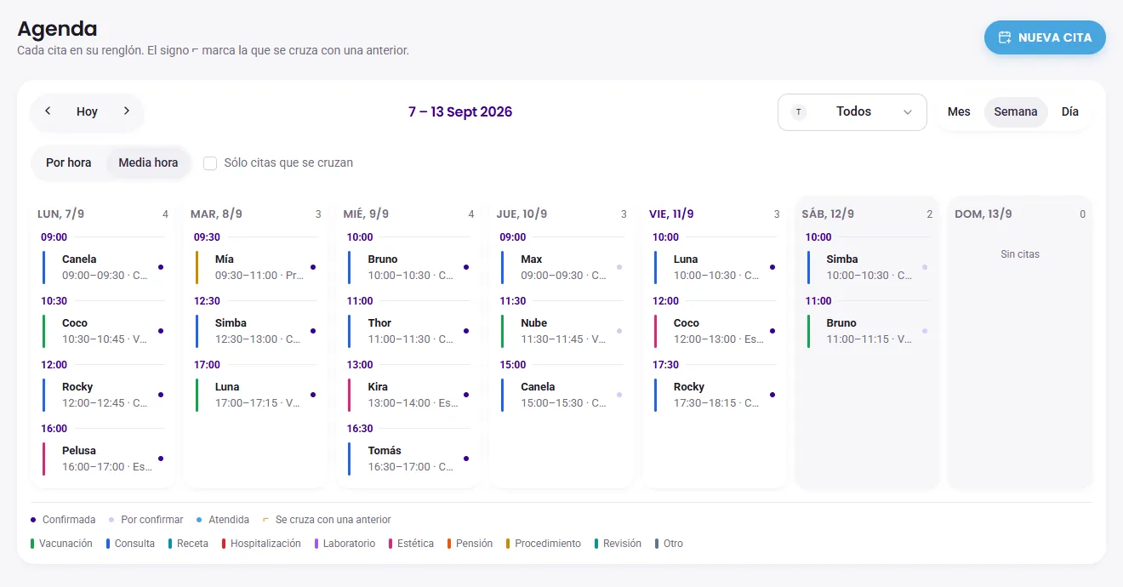Select the Semana view tab
The width and height of the screenshot is (1123, 587).
click(x=1016, y=112)
